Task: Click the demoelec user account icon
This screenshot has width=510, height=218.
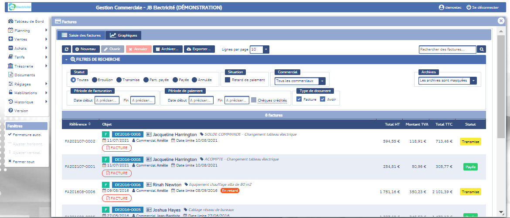Action: coord(442,7)
